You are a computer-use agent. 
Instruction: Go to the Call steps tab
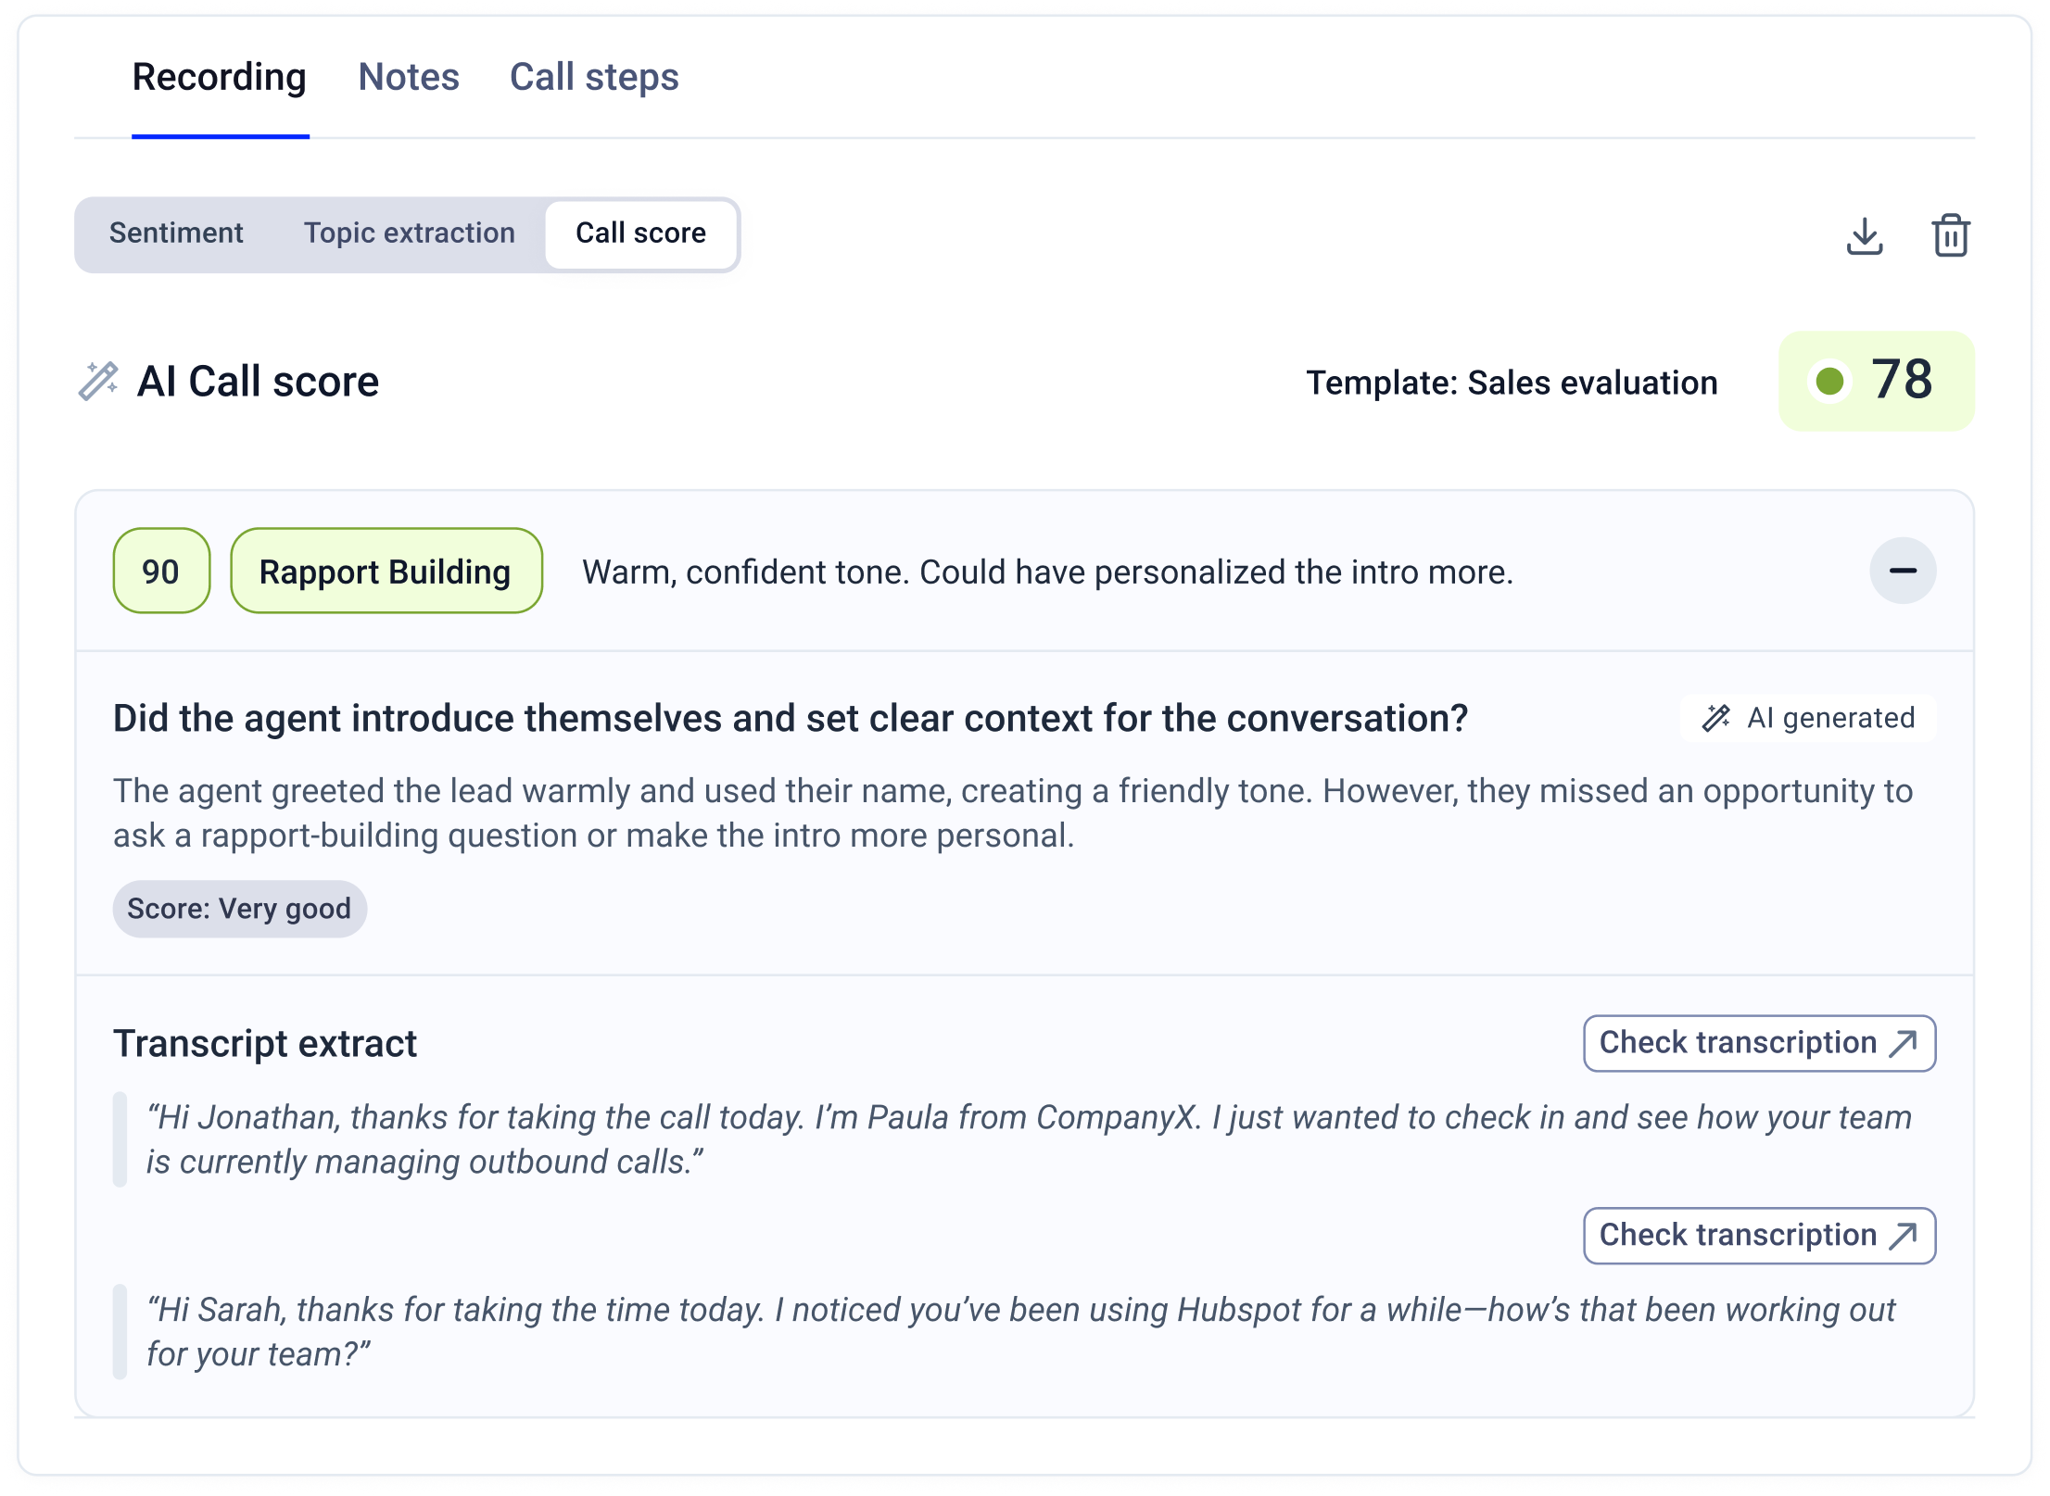[594, 78]
